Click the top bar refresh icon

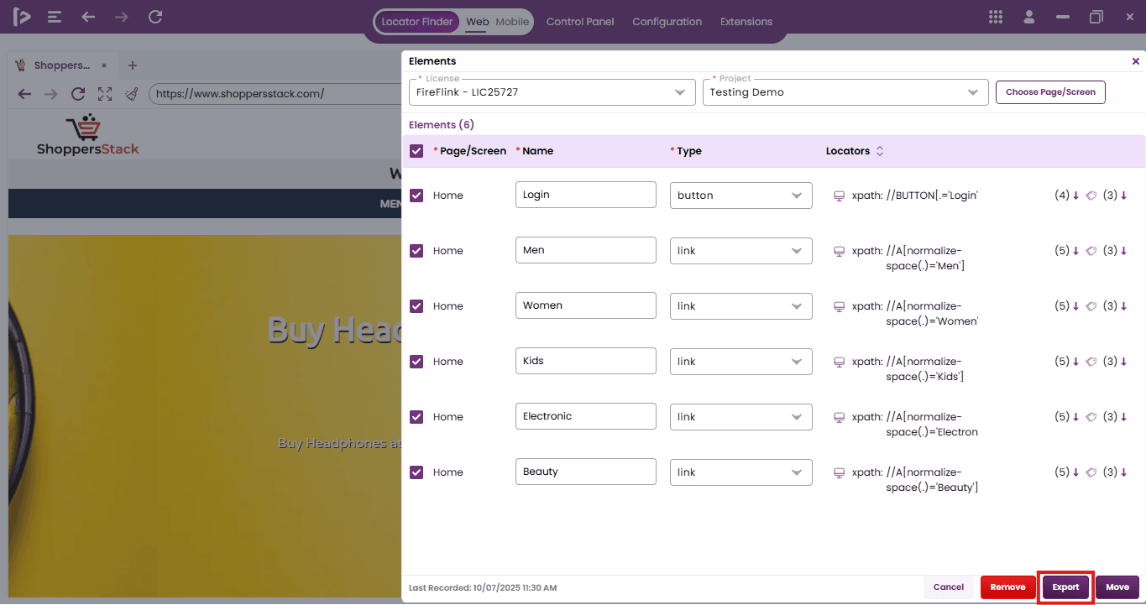click(155, 17)
